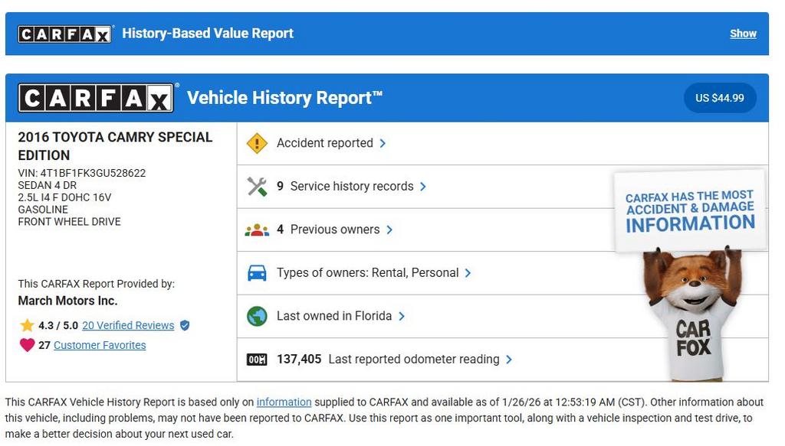Expand the Types of owners chevron
Image resolution: width=785 pixels, height=446 pixels.
[x=468, y=273]
